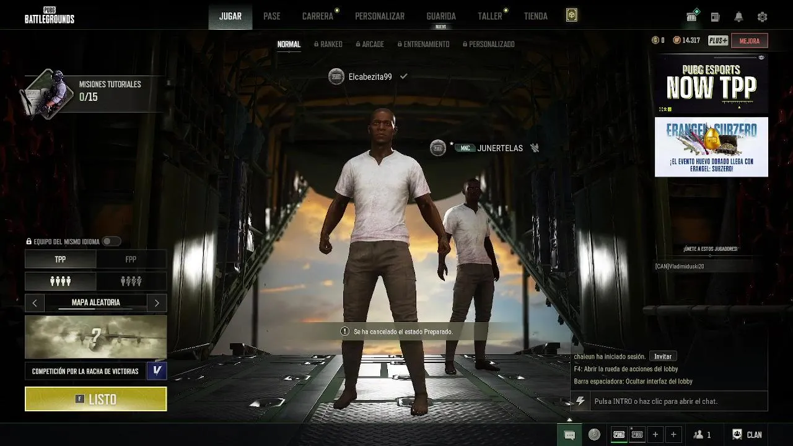Open the Guarida tab

[x=441, y=16]
